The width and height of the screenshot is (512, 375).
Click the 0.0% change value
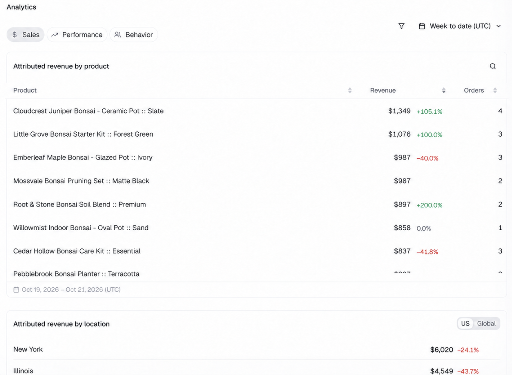pos(424,228)
